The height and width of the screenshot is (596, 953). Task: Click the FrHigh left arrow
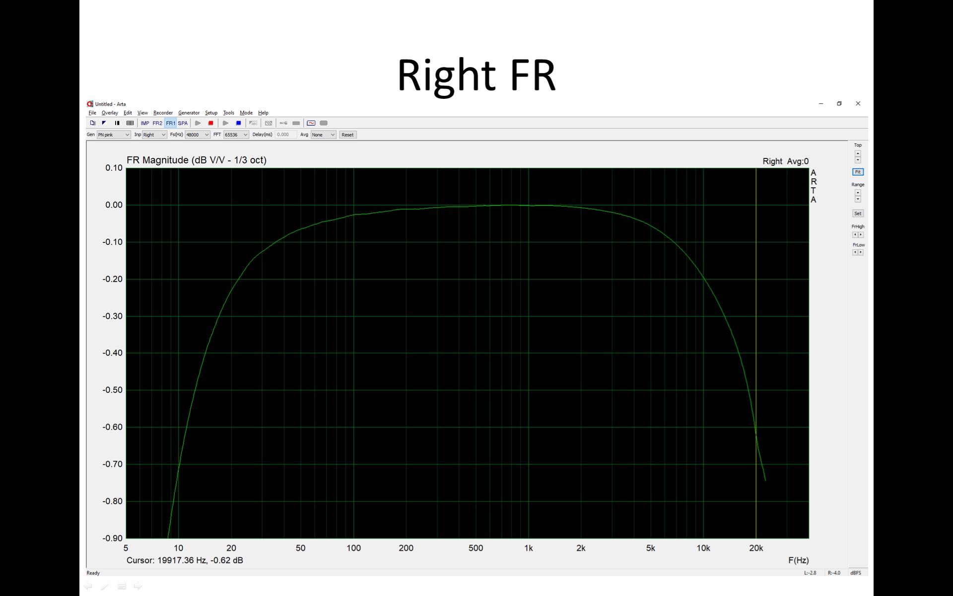(x=855, y=235)
